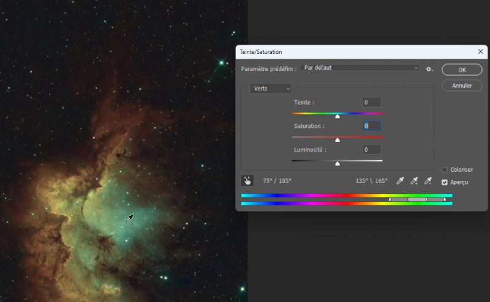Click the Luminosité slider handle

337,163
